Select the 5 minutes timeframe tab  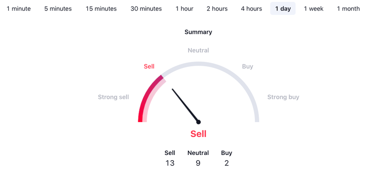tap(58, 9)
